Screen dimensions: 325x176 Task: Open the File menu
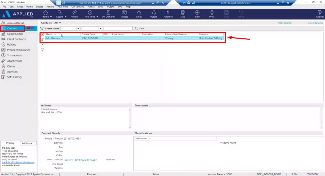[4, 7]
